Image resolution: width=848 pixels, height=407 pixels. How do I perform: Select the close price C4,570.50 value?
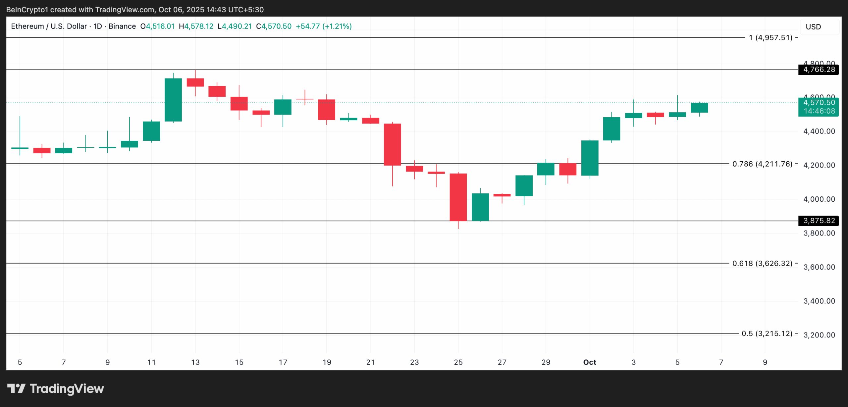coord(274,26)
